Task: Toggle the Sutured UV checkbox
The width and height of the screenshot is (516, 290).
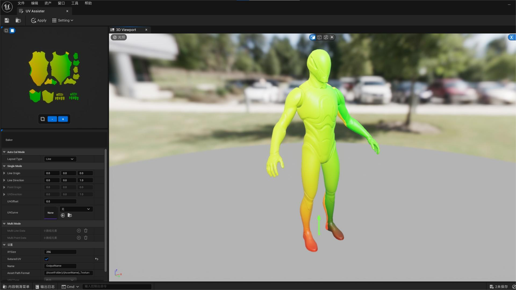Action: [x=46, y=259]
